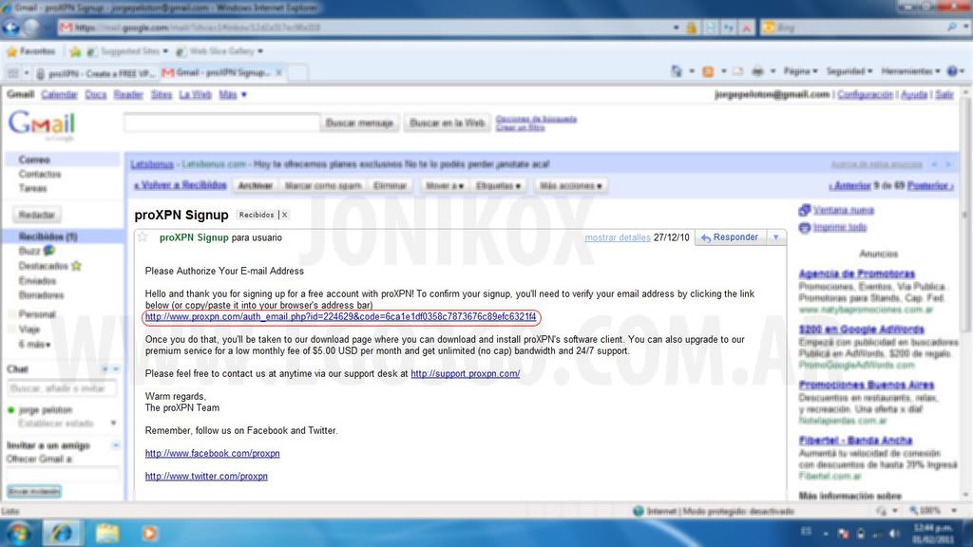This screenshot has height=547, width=973.
Task: Open Destacados folder in sidebar
Action: click(44, 266)
